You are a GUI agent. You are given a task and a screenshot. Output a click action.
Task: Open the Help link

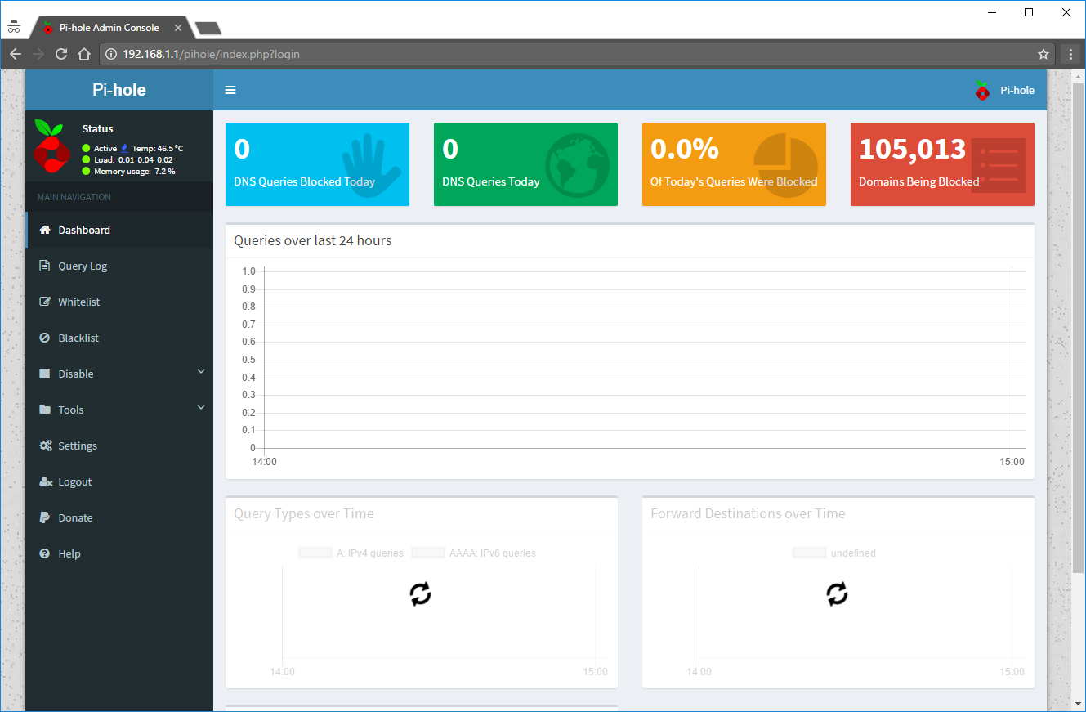(x=119, y=553)
